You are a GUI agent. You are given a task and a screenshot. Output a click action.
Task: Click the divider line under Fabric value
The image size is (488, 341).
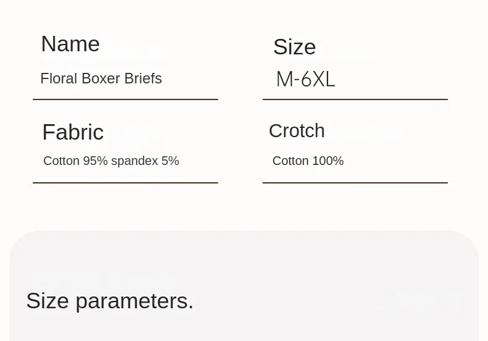coord(125,182)
